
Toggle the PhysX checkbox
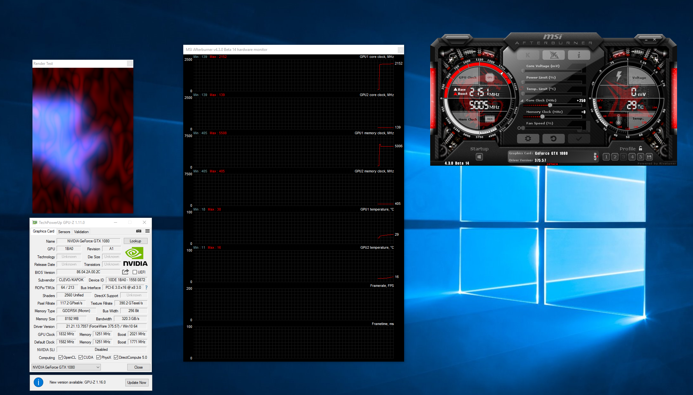coord(99,357)
